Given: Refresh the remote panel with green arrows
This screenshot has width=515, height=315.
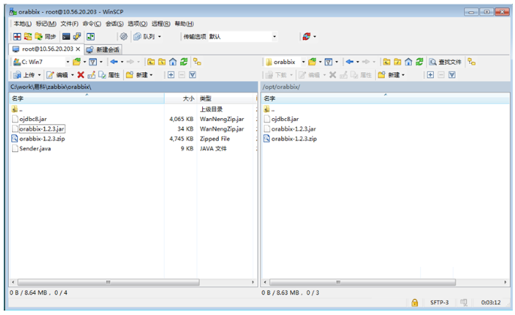Looking at the screenshot, I should click(420, 62).
